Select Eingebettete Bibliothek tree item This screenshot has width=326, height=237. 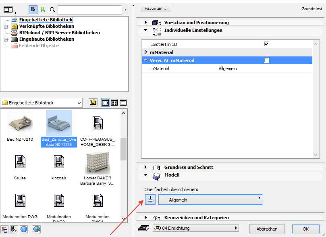[46, 20]
